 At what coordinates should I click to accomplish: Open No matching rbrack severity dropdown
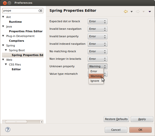click(x=97, y=51)
